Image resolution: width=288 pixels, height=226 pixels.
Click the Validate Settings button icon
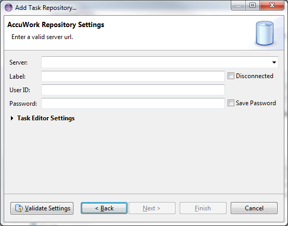click(x=19, y=208)
